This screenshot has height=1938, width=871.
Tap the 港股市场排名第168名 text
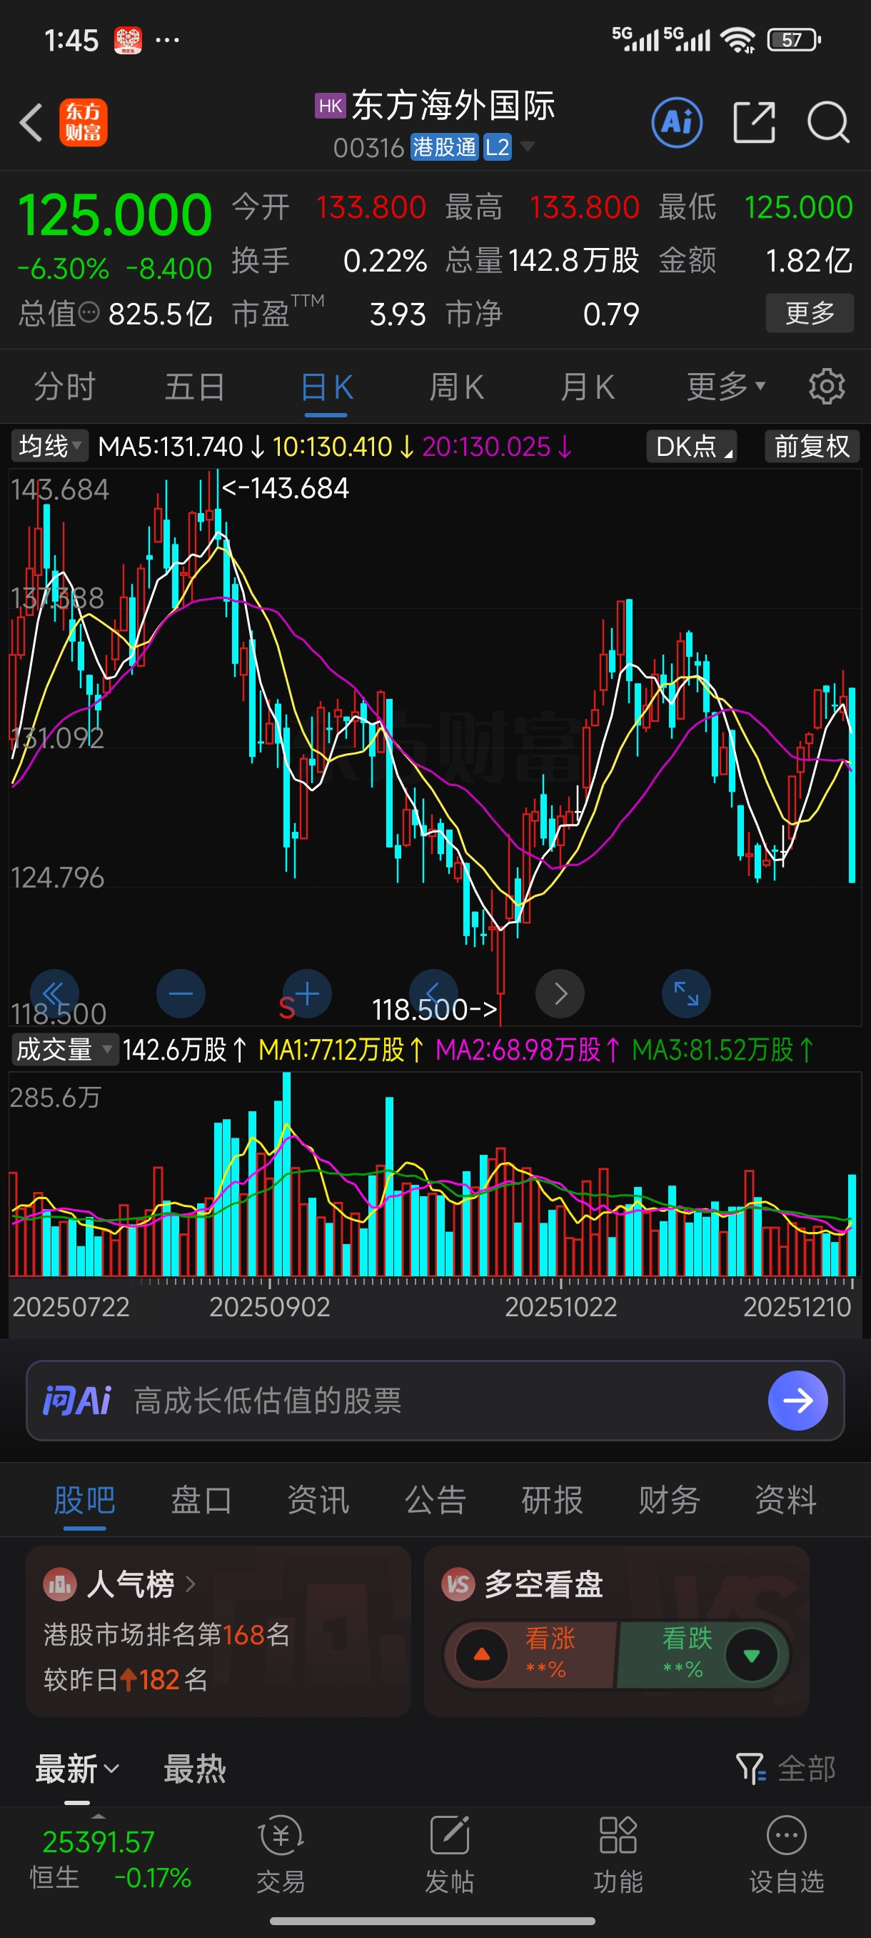point(167,1634)
